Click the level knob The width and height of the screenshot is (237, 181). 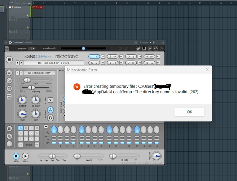[x=22, y=114]
